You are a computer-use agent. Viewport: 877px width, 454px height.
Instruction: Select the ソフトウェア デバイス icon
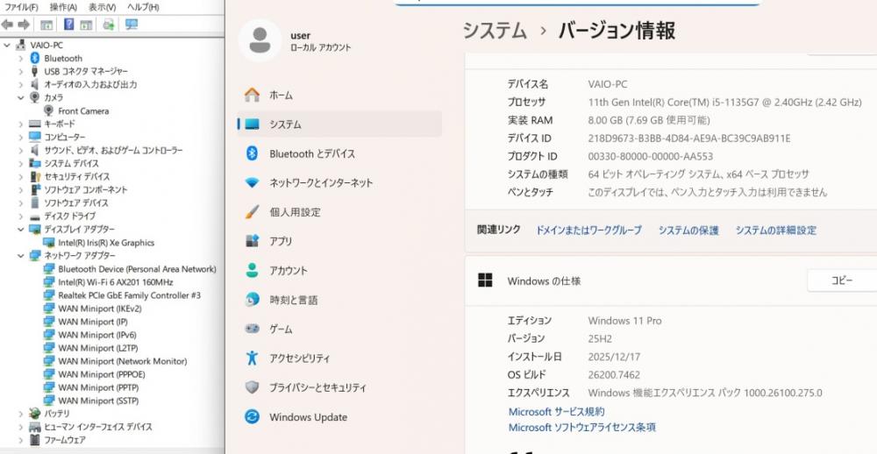coord(35,203)
